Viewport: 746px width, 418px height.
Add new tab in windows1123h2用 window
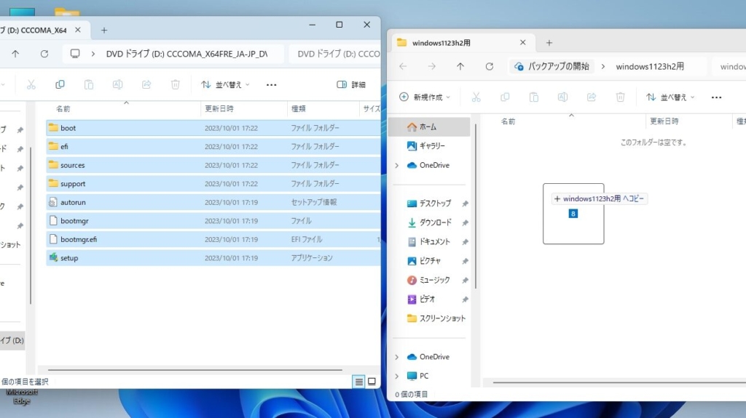pyautogui.click(x=549, y=43)
